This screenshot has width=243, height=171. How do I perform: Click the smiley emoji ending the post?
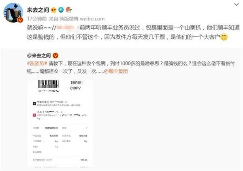tap(224, 37)
